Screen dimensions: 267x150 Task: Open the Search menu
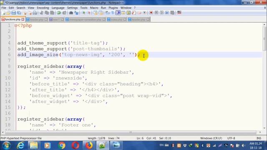click(x=21, y=8)
